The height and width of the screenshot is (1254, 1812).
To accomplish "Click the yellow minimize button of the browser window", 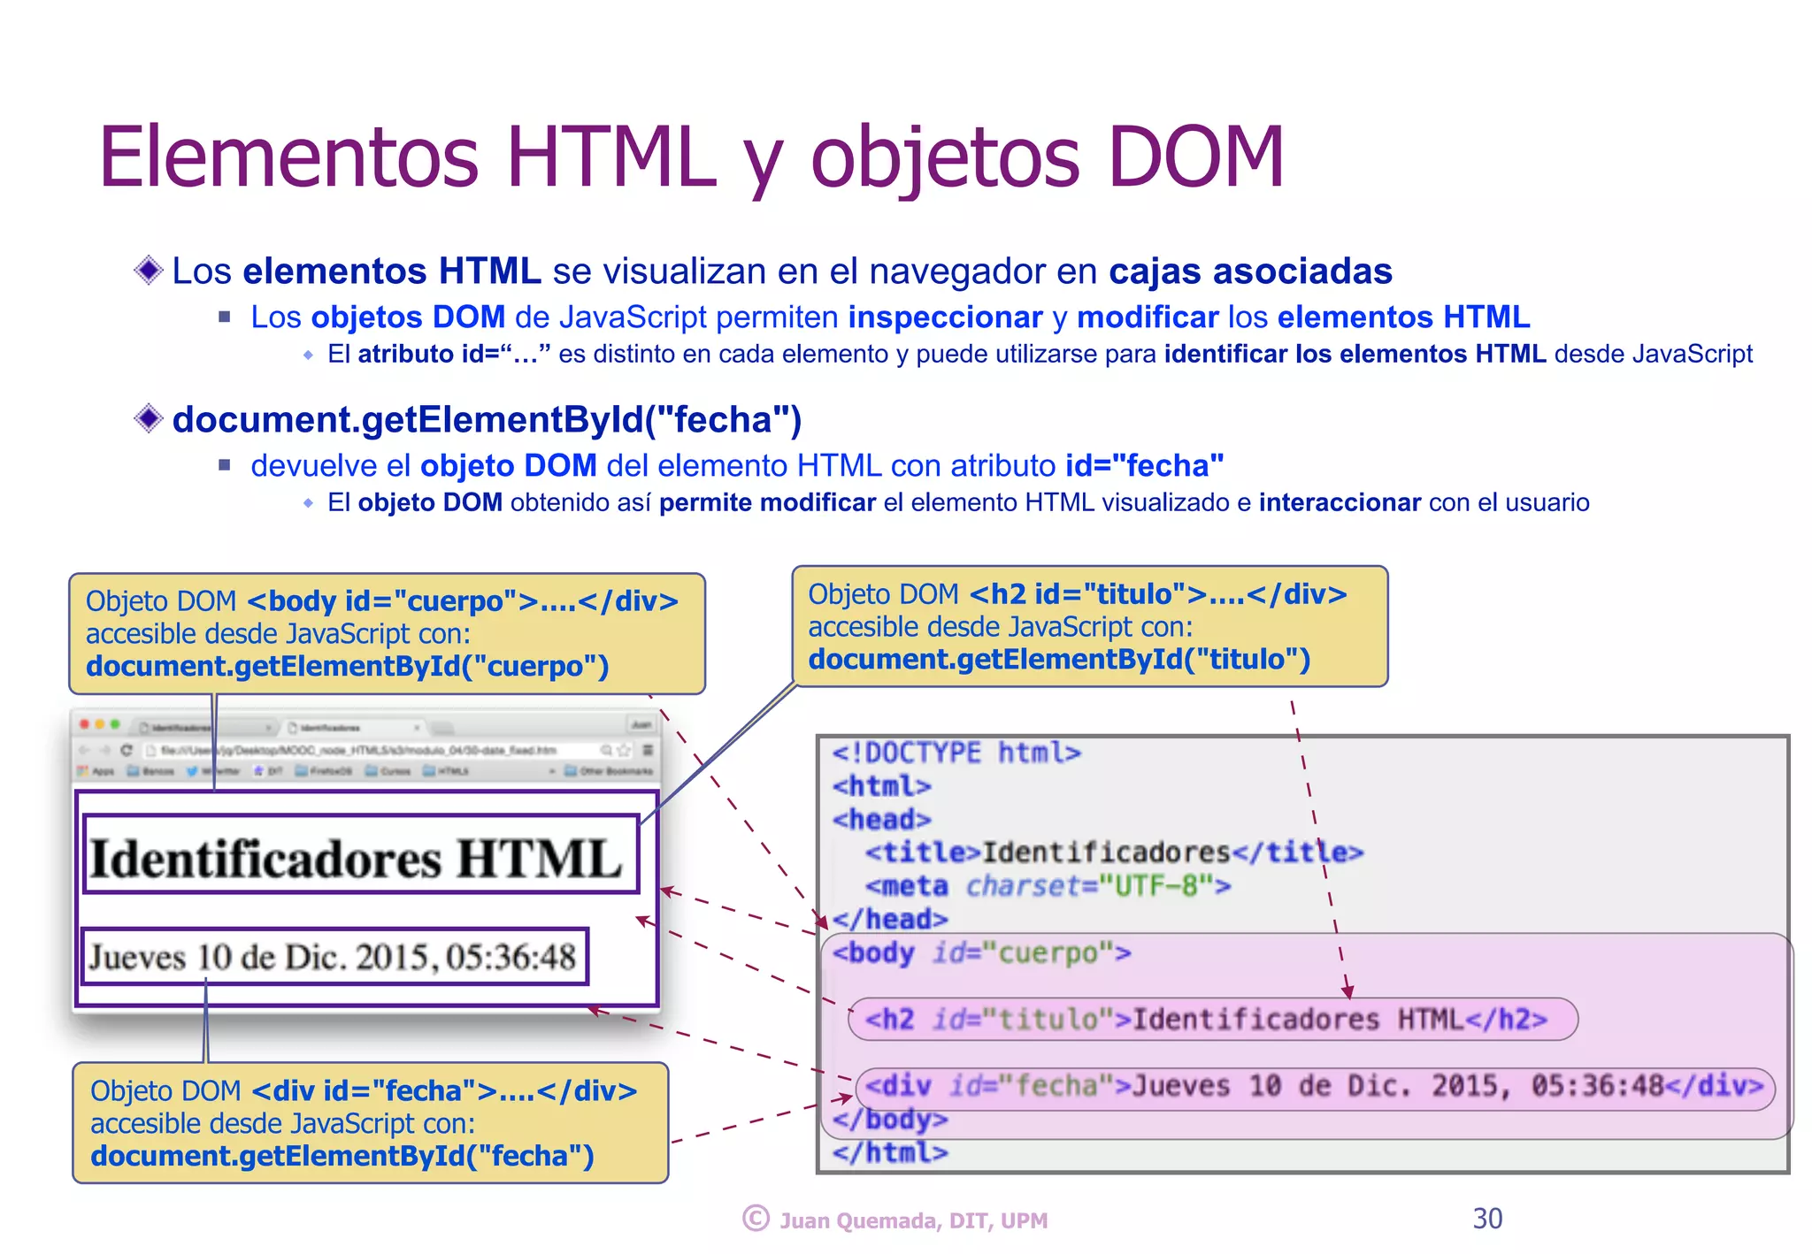I will tap(100, 724).
